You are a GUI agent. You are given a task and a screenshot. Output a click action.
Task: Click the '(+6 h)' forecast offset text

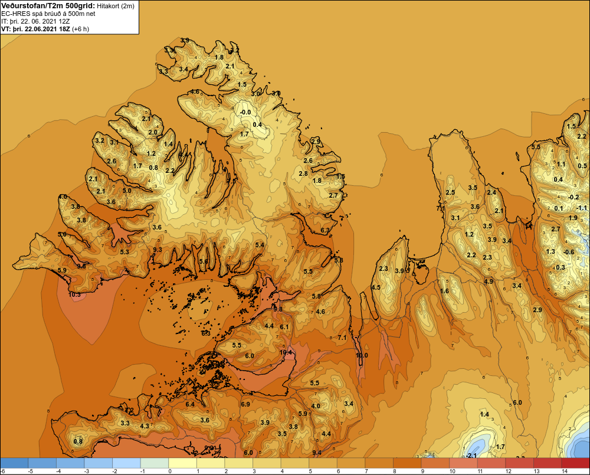point(80,29)
